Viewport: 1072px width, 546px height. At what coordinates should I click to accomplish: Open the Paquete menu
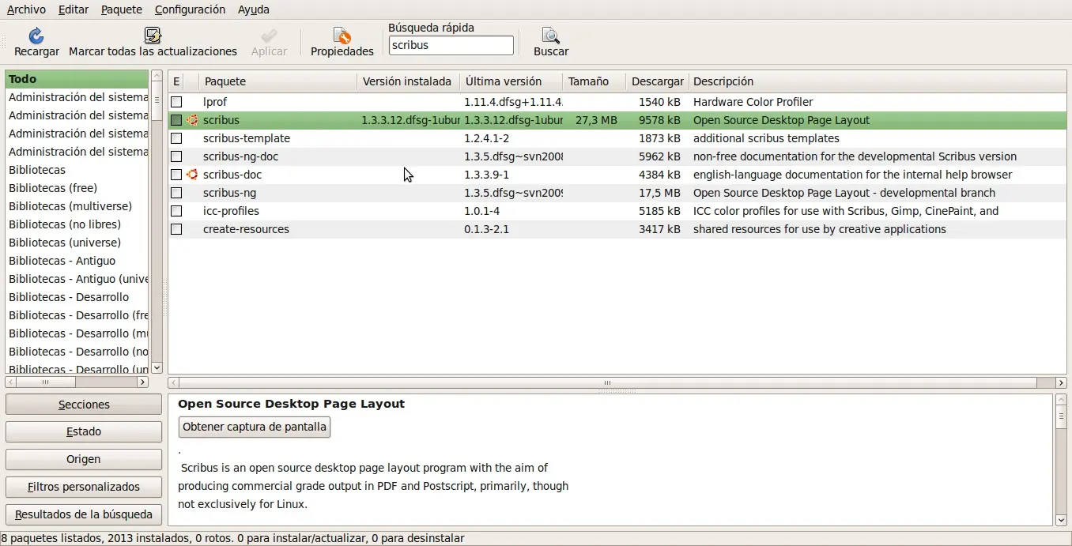point(122,9)
